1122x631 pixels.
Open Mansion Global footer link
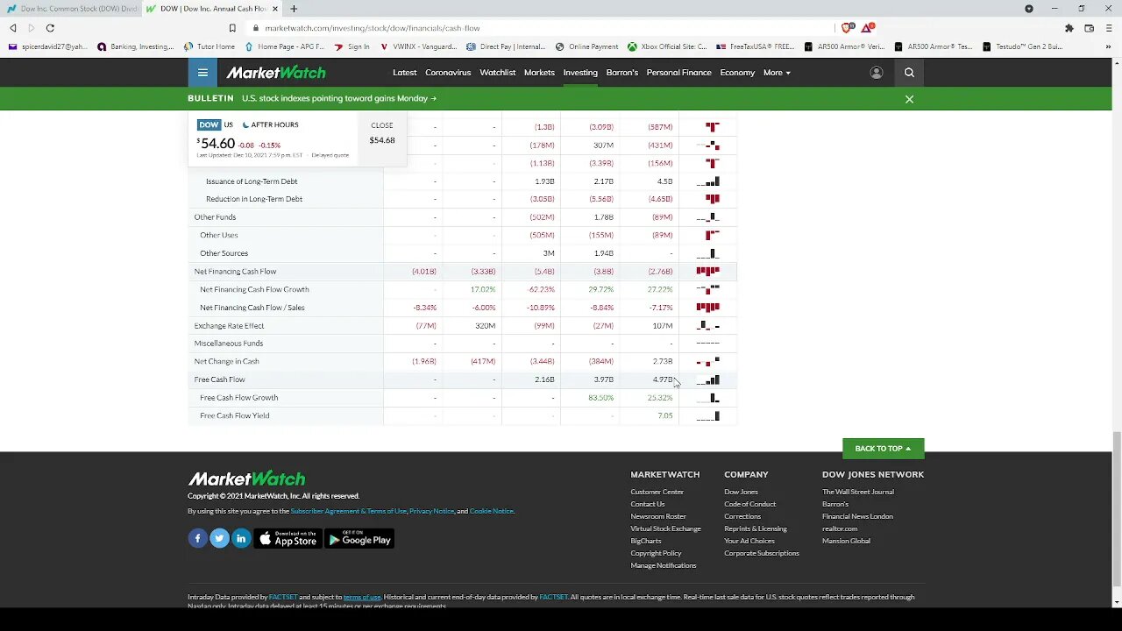coord(846,541)
